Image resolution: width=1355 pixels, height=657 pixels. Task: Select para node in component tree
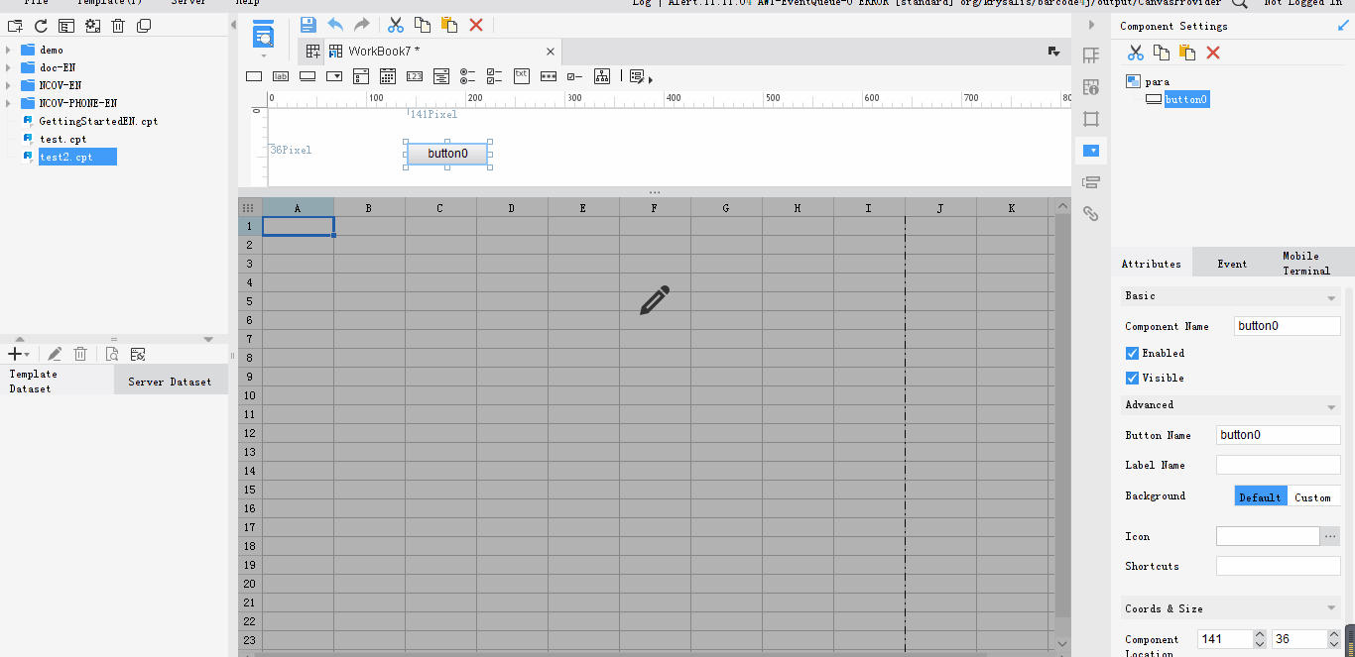click(x=1158, y=81)
